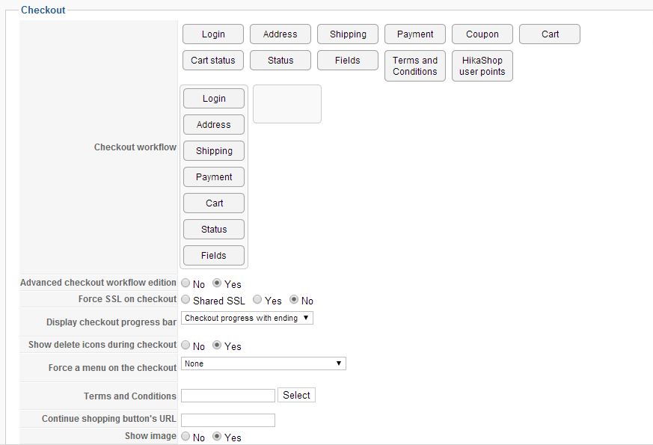Select Cart in the workflow column
The width and height of the screenshot is (653, 445).
pyautogui.click(x=214, y=203)
